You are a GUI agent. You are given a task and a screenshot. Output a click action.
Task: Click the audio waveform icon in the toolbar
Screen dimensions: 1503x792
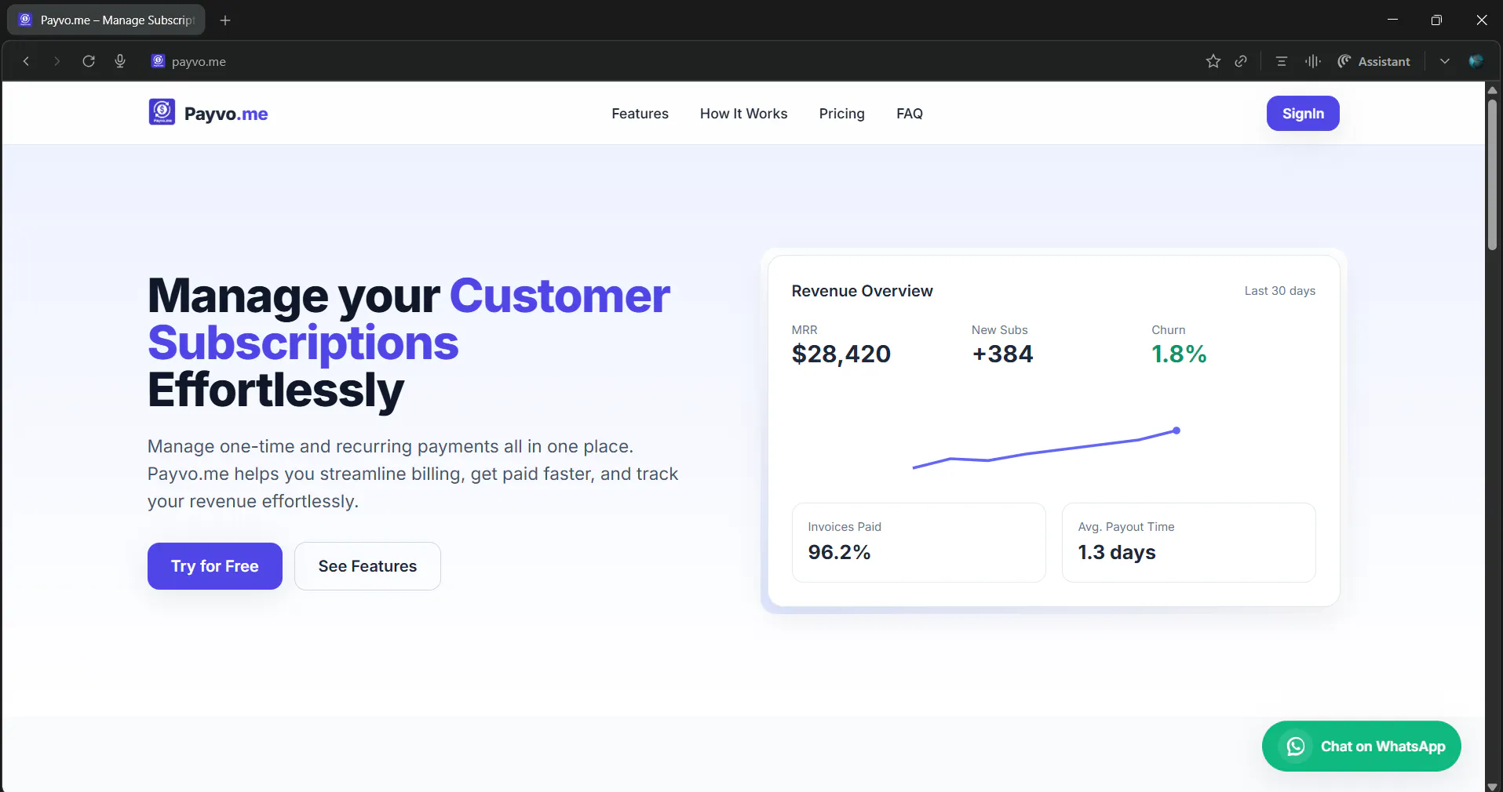(x=1313, y=61)
